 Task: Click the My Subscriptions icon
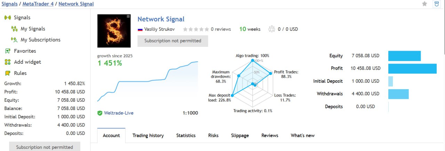[x=14, y=40]
